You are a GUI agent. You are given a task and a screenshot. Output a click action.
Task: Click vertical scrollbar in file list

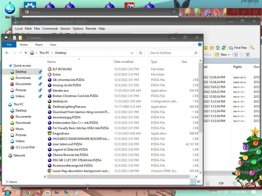(x=200, y=97)
